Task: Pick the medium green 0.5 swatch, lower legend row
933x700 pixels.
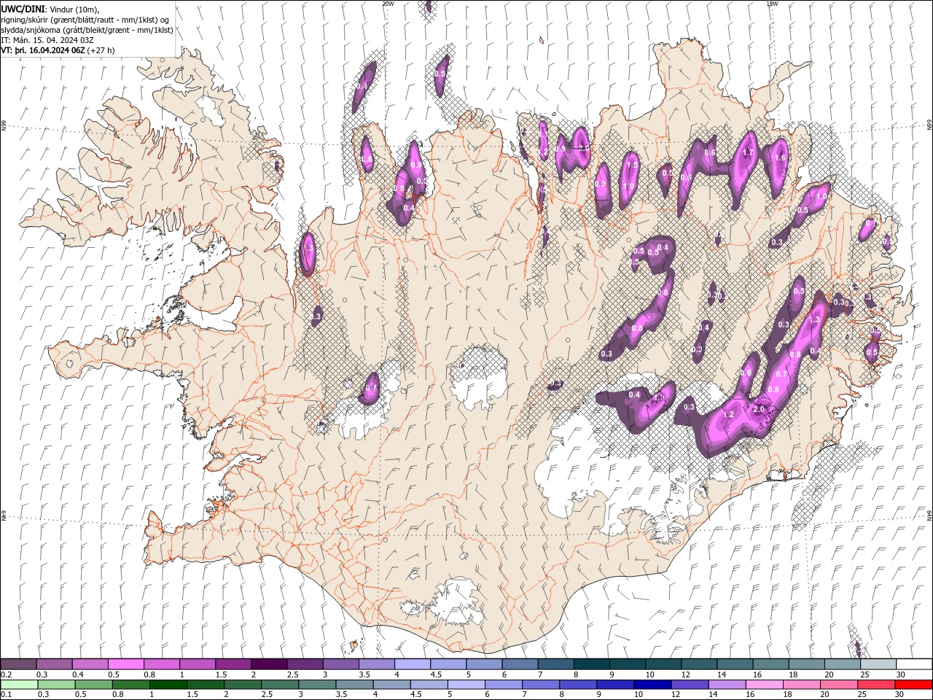Action: tap(93, 685)
